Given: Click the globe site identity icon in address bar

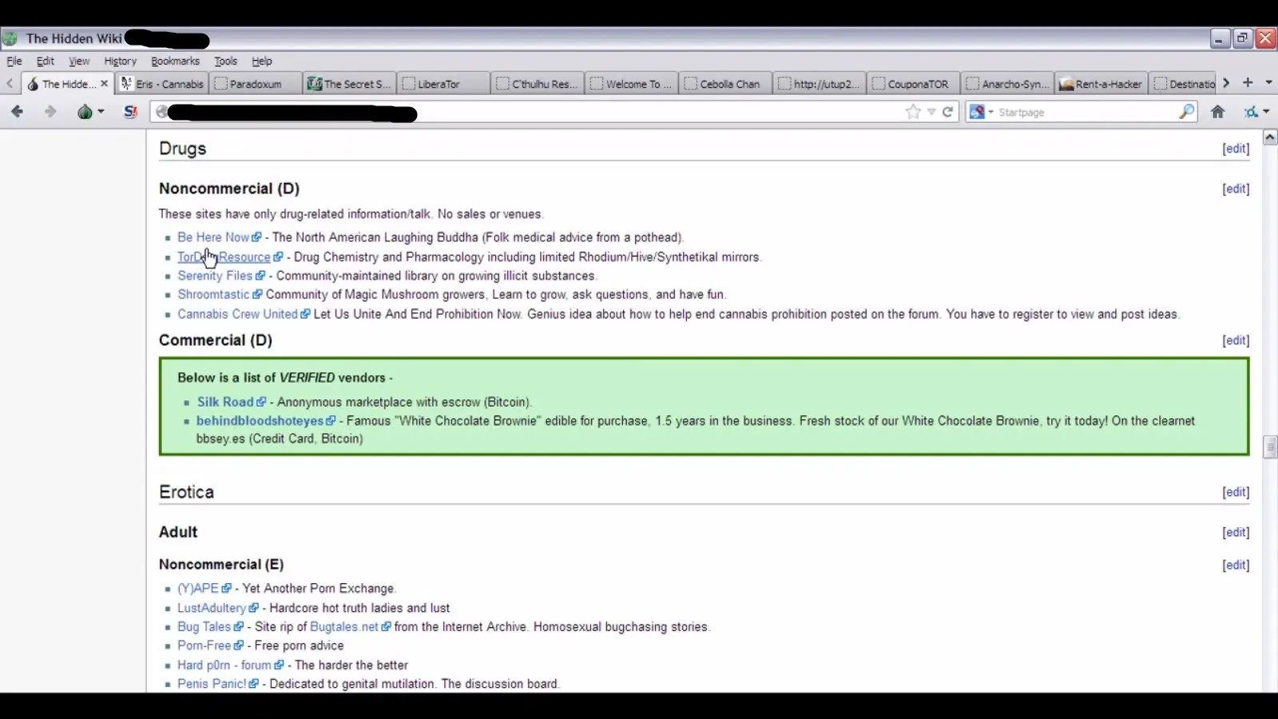Looking at the screenshot, I should click(x=161, y=112).
